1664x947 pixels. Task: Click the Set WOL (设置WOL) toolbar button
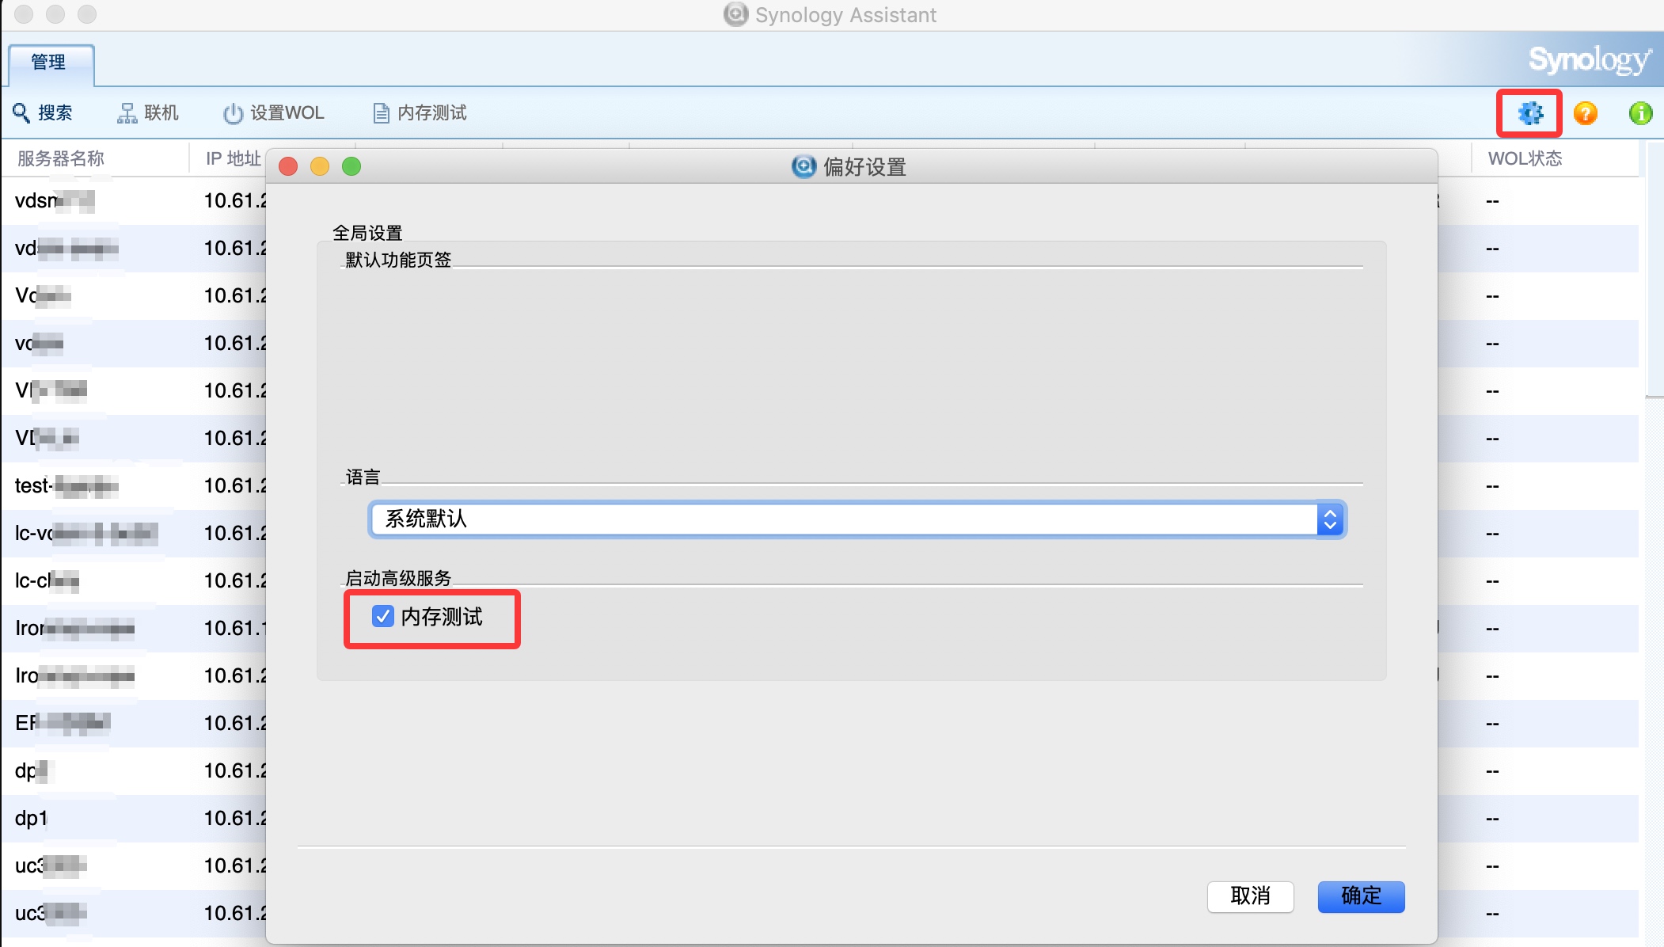[x=274, y=113]
